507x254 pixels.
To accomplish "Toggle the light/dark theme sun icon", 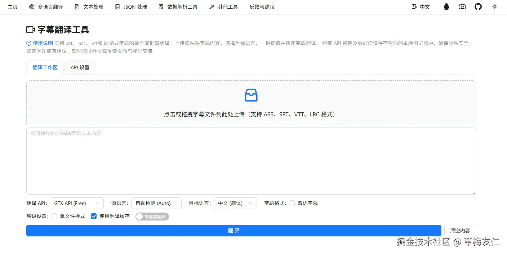I will pos(495,6).
